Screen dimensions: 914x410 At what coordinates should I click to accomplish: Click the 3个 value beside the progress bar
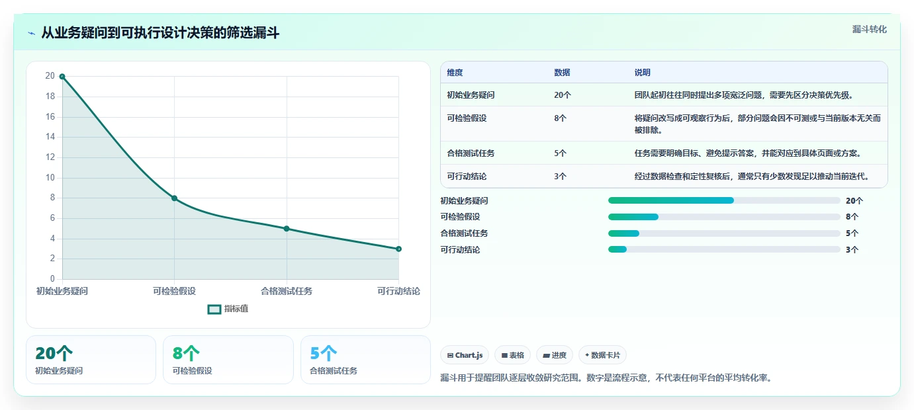852,249
